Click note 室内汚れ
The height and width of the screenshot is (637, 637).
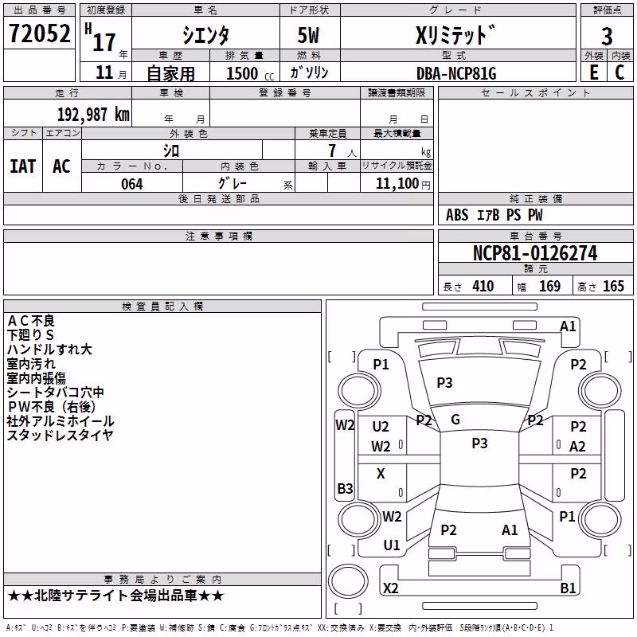pyautogui.click(x=31, y=364)
